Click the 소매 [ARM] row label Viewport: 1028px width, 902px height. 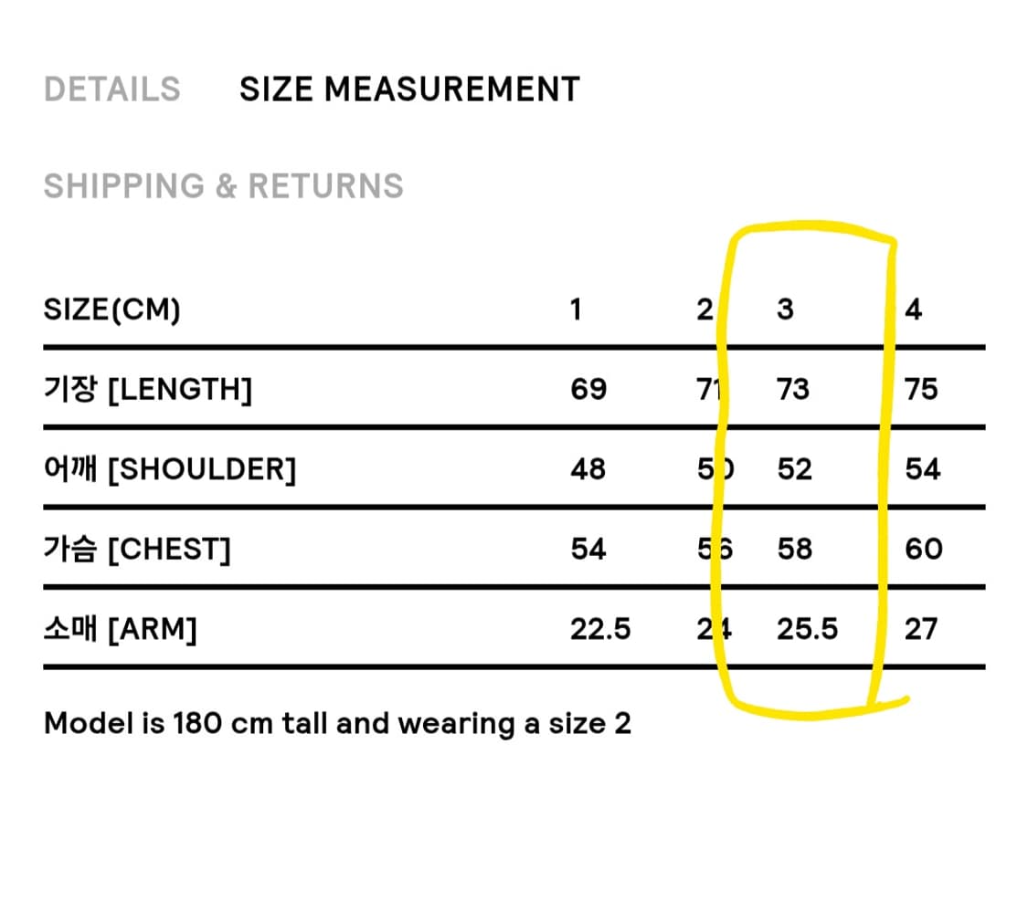120,629
